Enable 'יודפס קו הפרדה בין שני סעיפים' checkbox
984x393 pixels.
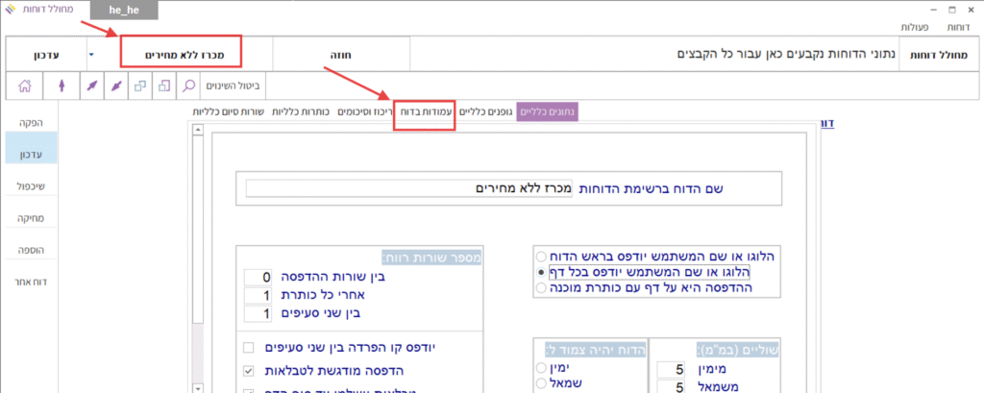click(x=249, y=347)
